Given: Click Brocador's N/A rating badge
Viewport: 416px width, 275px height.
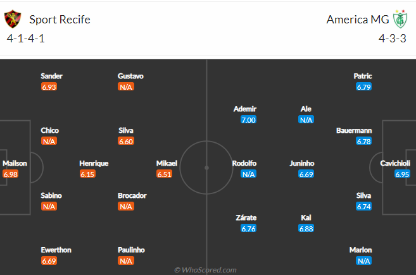Looking at the screenshot, I should (126, 206).
